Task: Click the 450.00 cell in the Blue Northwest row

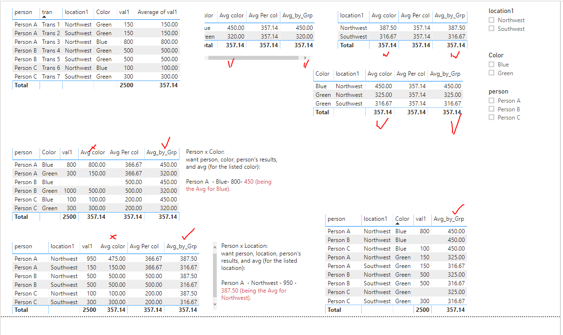Action: click(384, 86)
